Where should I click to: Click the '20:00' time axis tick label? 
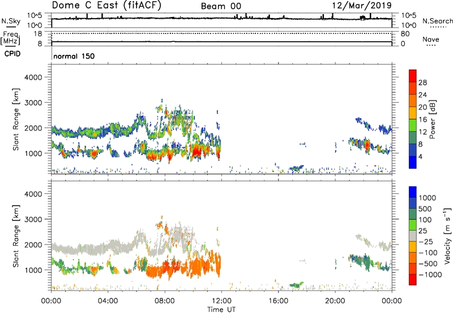tap(335, 301)
